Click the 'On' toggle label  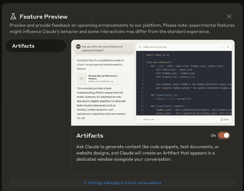point(213,136)
